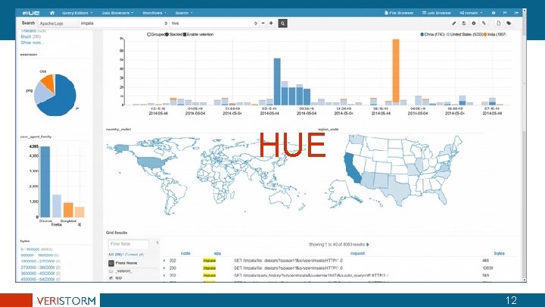This screenshot has width=545, height=307.
Task: Click the orange Googlebot bar
Action: [68, 209]
